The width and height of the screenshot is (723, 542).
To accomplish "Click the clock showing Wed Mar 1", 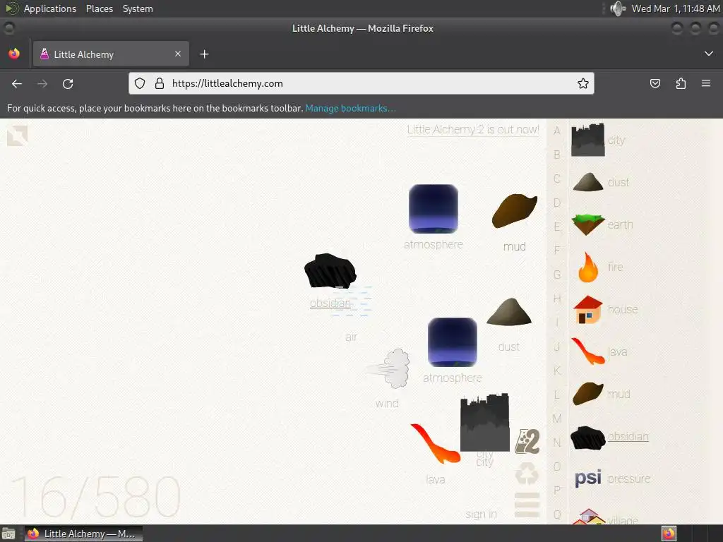I will tap(676, 8).
